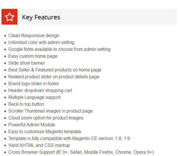Click Brand logo slider in footer
This screenshot has height=156, width=181.
[x=34, y=83]
